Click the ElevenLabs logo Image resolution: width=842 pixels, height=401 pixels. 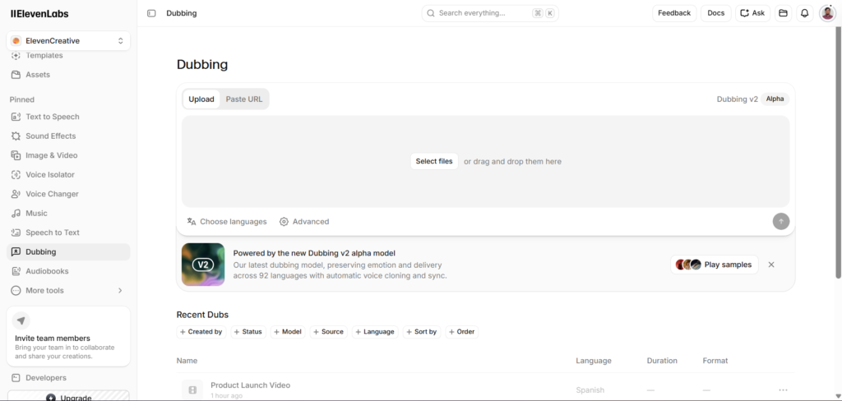[x=39, y=14]
